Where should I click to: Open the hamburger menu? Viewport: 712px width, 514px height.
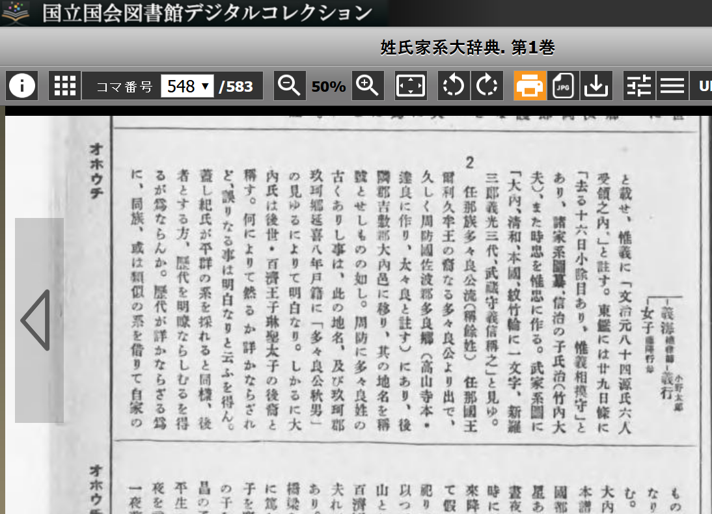point(672,86)
